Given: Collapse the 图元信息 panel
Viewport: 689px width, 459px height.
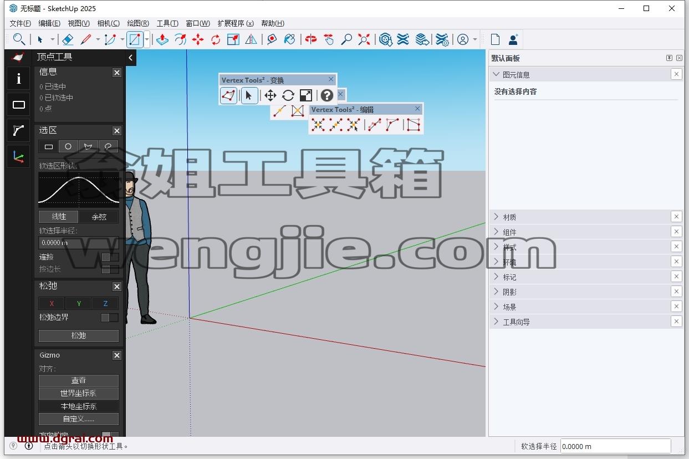Looking at the screenshot, I should click(x=496, y=74).
